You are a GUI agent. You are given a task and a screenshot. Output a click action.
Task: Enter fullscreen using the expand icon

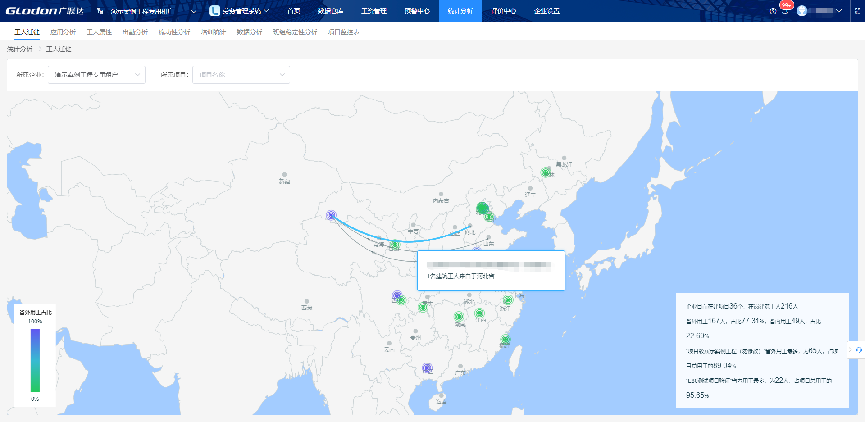click(858, 11)
